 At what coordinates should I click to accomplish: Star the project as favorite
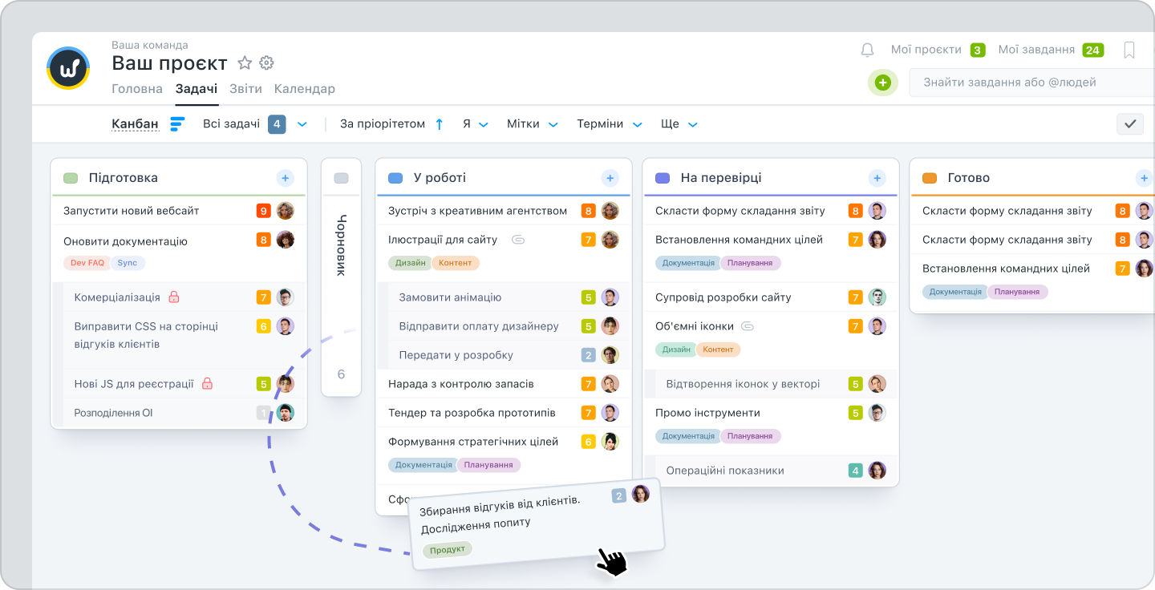(245, 63)
